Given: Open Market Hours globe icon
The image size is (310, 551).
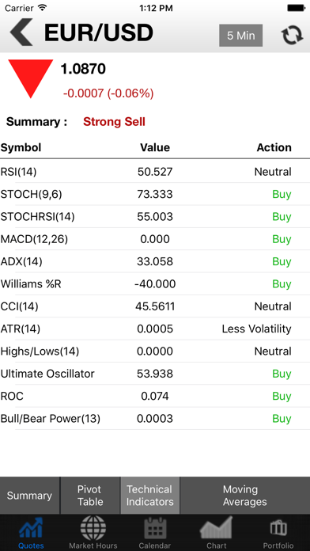Looking at the screenshot, I should (x=93, y=528).
